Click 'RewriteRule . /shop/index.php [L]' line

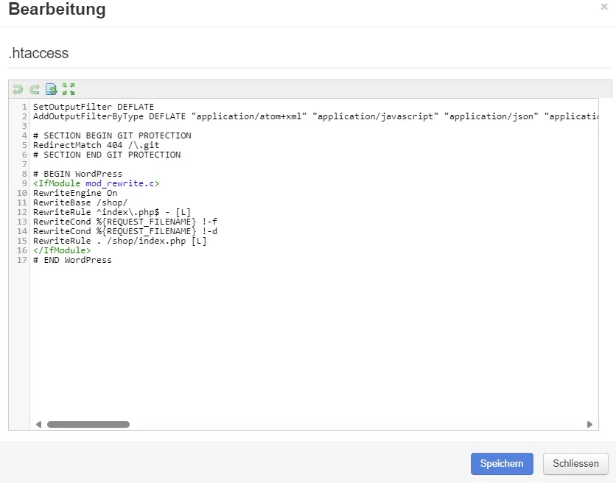point(120,241)
